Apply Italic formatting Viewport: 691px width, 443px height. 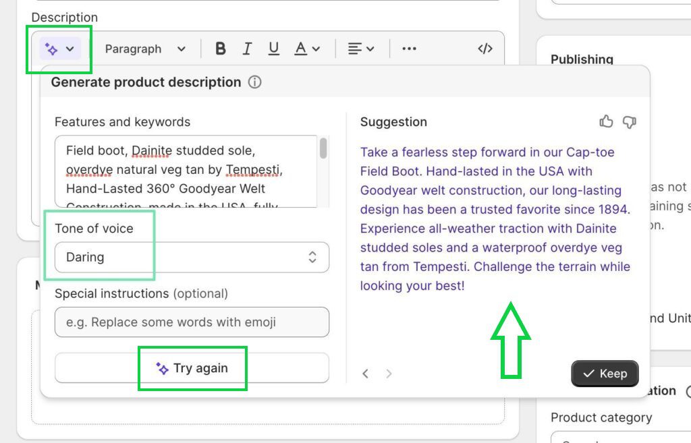pos(247,48)
